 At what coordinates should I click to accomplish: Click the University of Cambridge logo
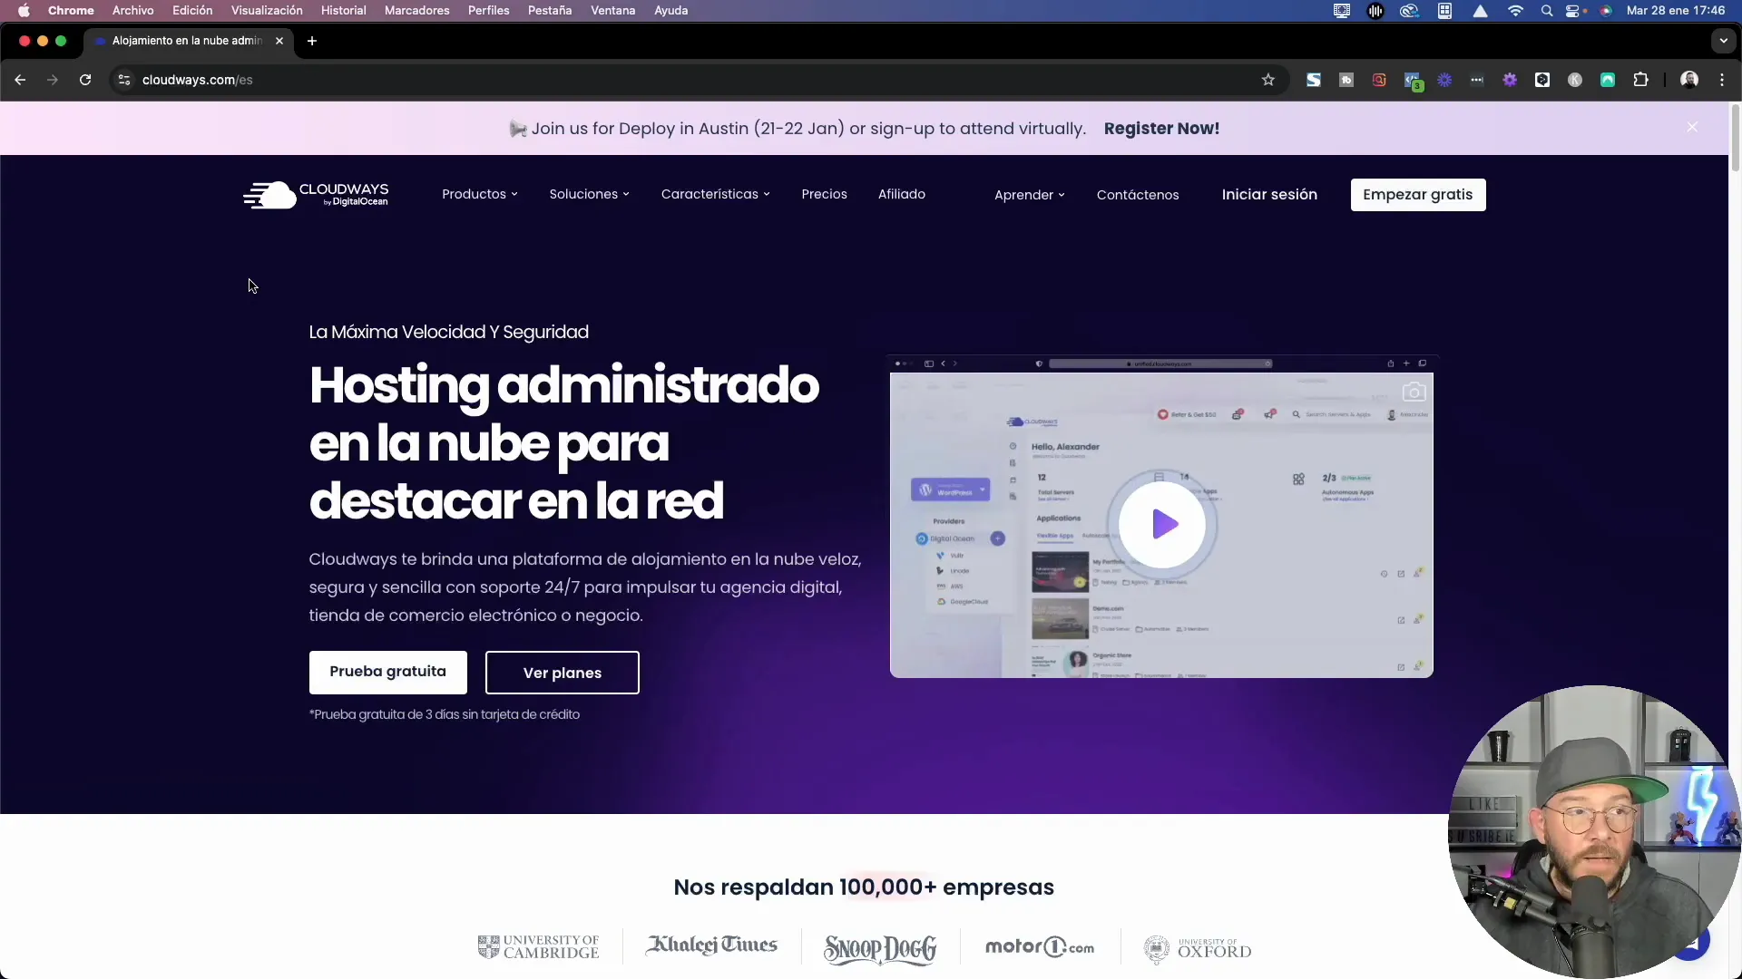point(539,947)
